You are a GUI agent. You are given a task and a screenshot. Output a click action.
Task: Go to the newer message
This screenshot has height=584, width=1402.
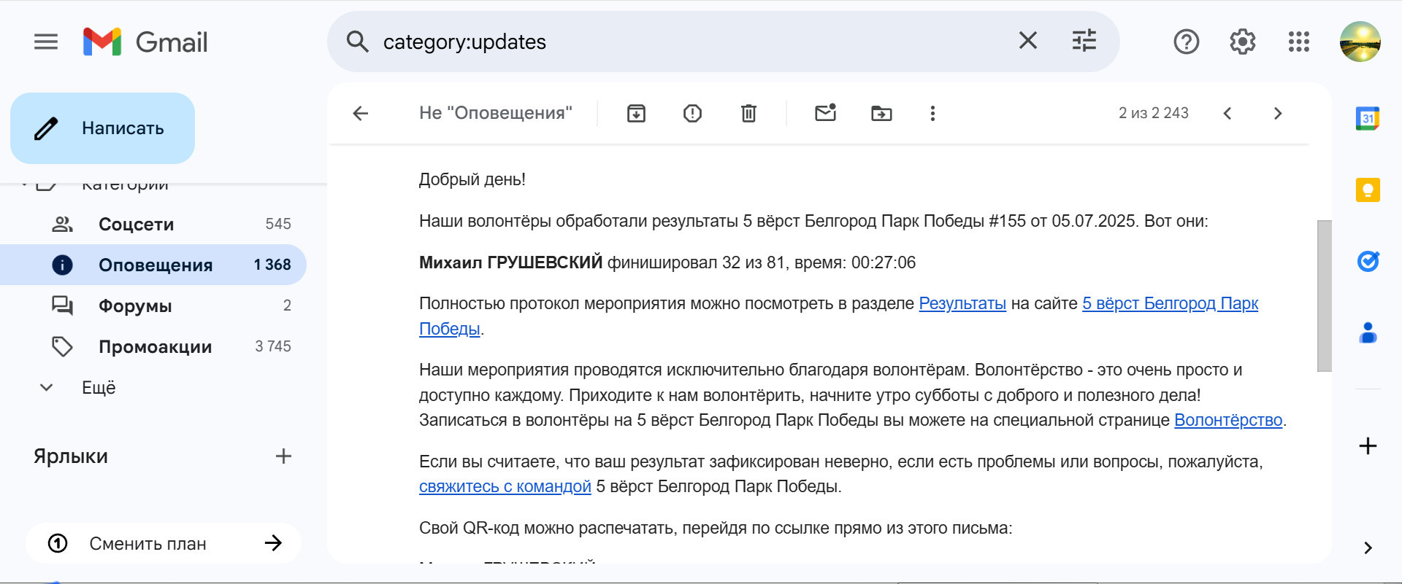[x=1227, y=113]
